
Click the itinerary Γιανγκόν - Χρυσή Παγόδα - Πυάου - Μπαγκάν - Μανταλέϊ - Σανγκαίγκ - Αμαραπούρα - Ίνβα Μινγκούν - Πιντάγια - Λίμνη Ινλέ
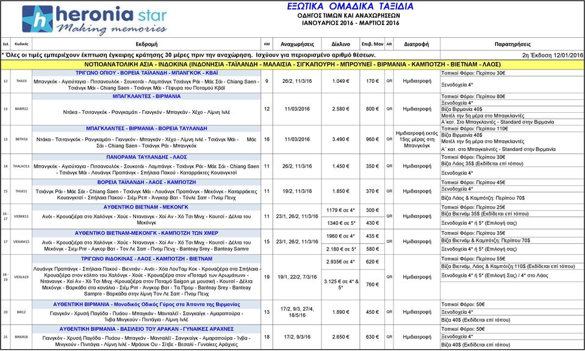click(x=146, y=317)
